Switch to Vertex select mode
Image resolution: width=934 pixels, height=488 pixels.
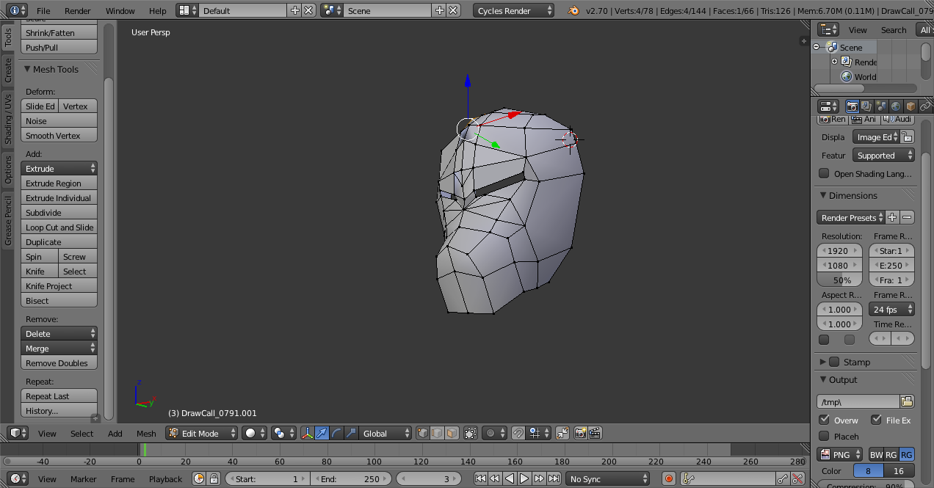point(423,433)
